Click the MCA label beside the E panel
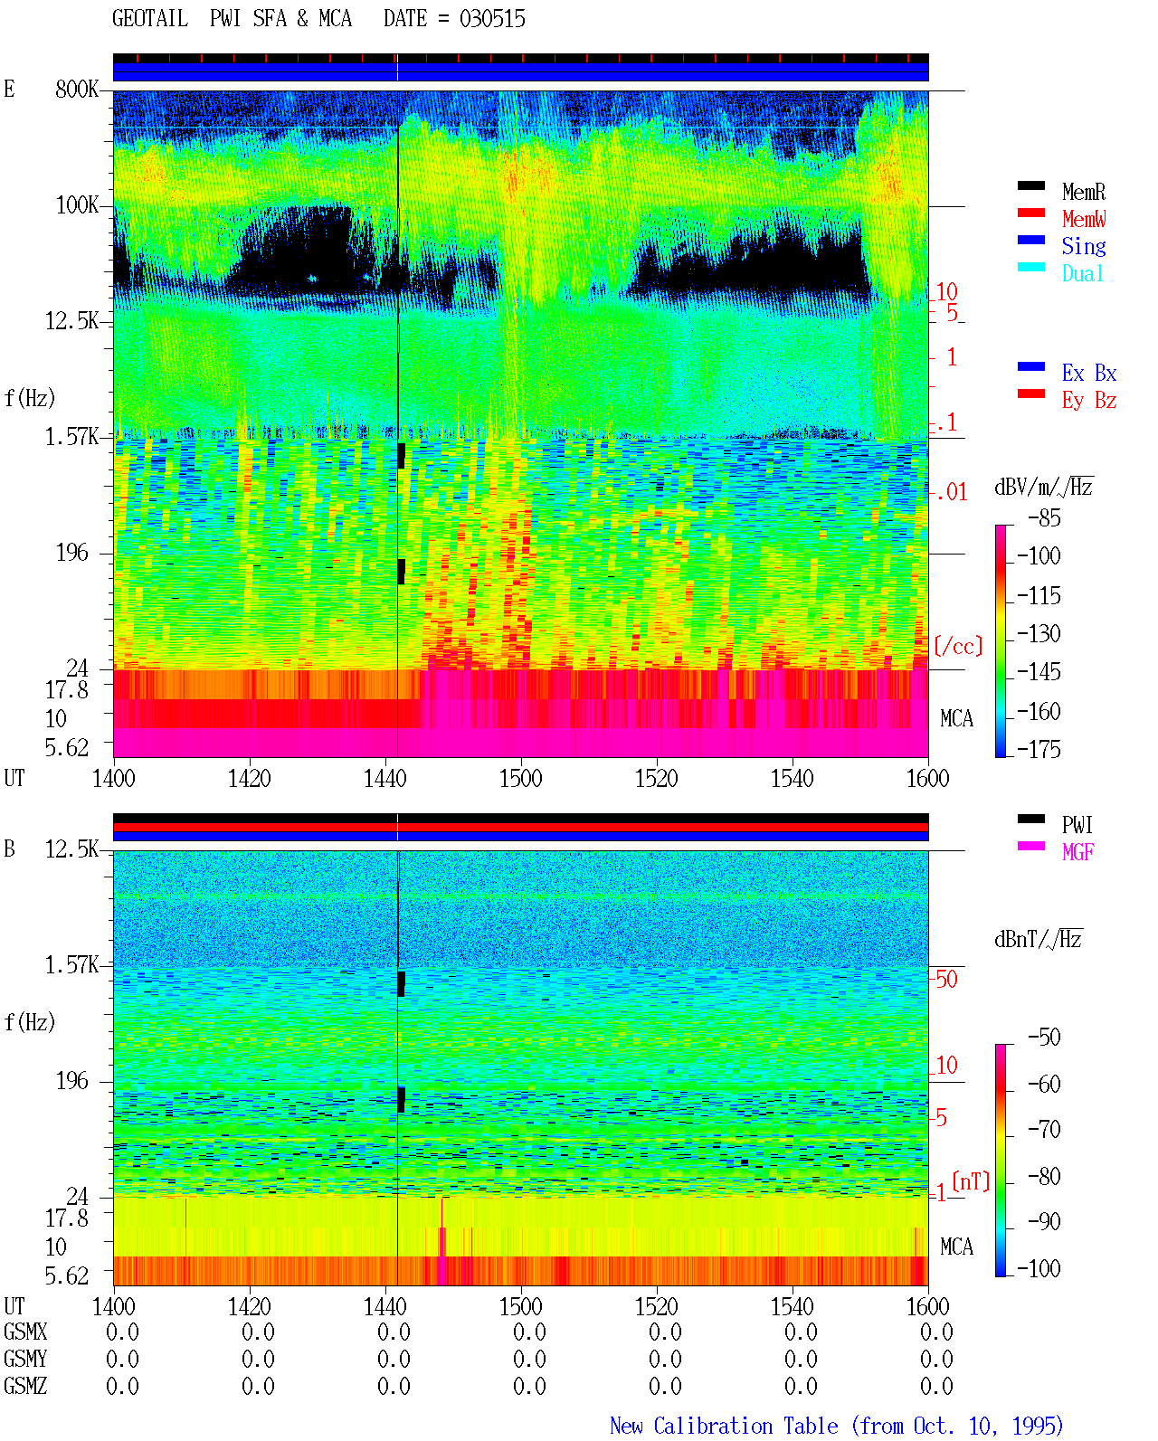The width and height of the screenshot is (1158, 1441). tap(956, 719)
